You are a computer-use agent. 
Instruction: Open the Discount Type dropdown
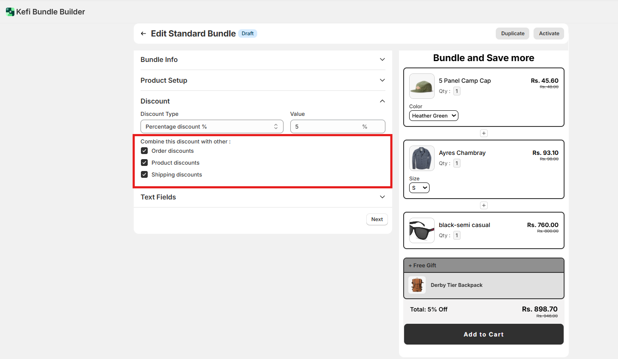[211, 126]
